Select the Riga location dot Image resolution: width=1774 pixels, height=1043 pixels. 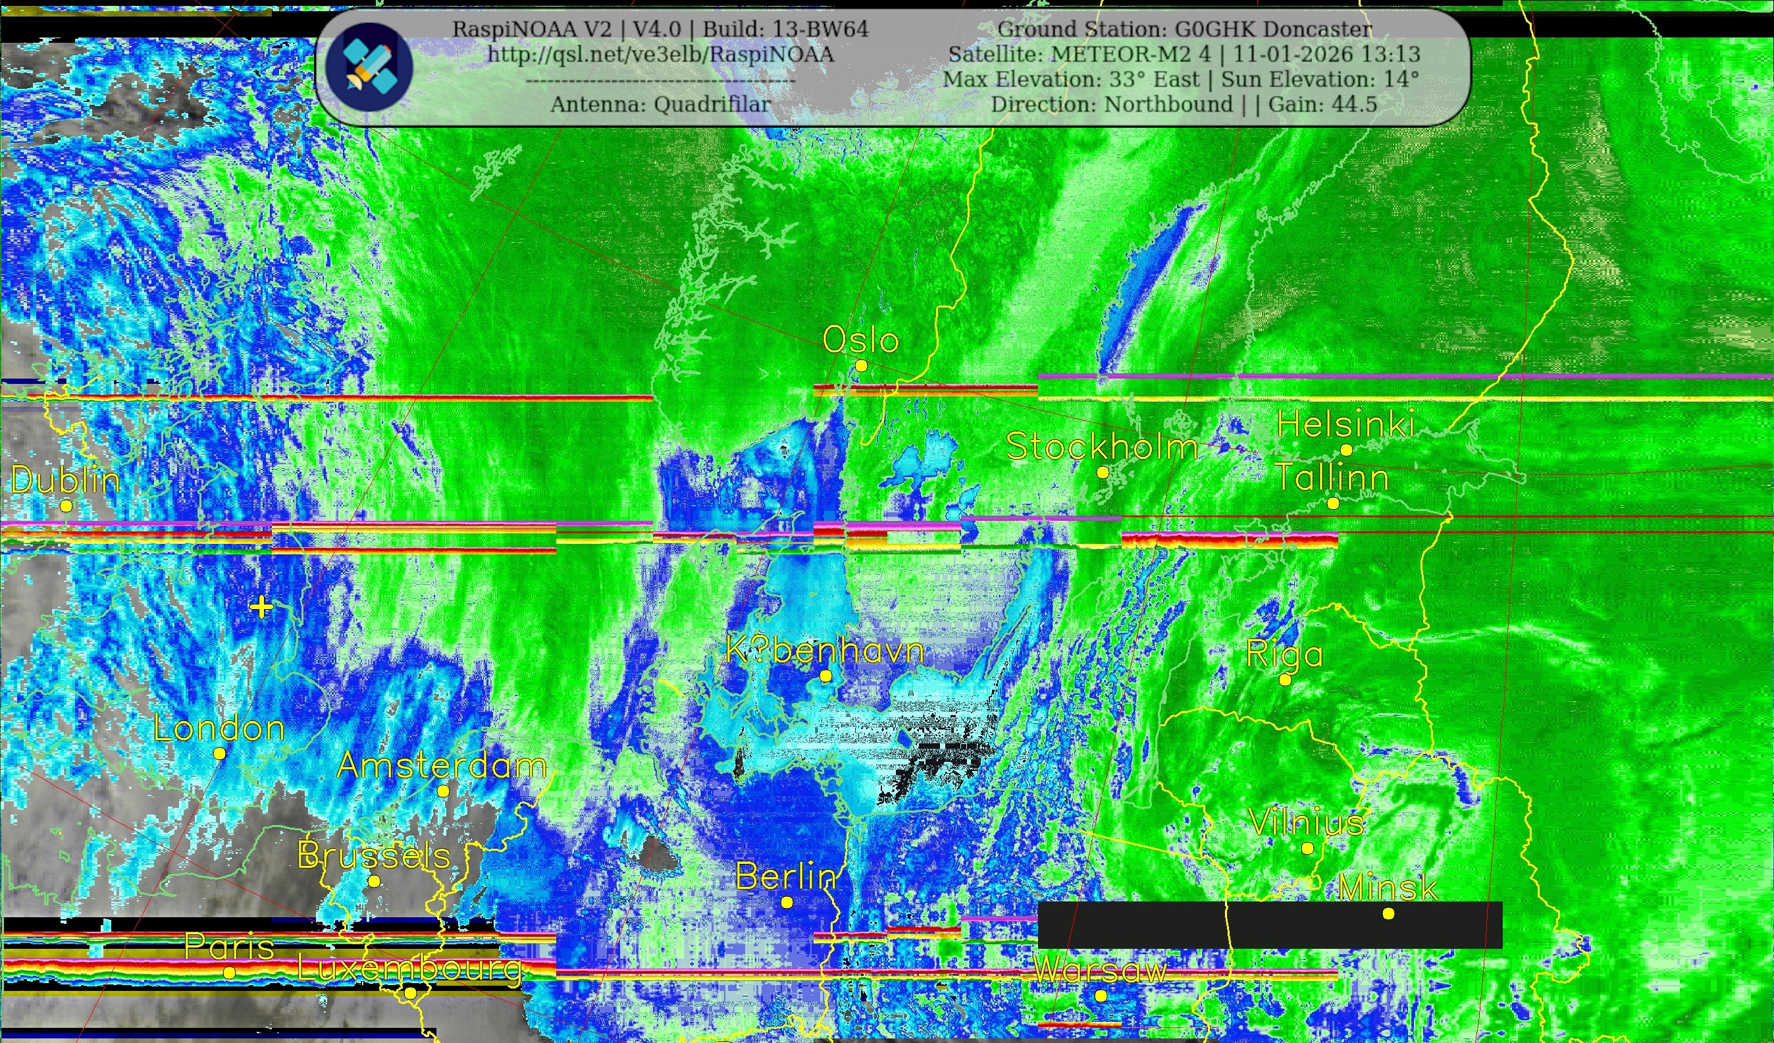point(1286,680)
